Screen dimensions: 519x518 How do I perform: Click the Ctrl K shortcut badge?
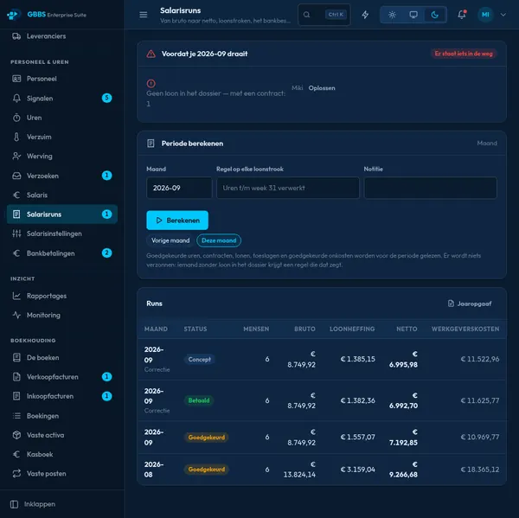click(336, 15)
